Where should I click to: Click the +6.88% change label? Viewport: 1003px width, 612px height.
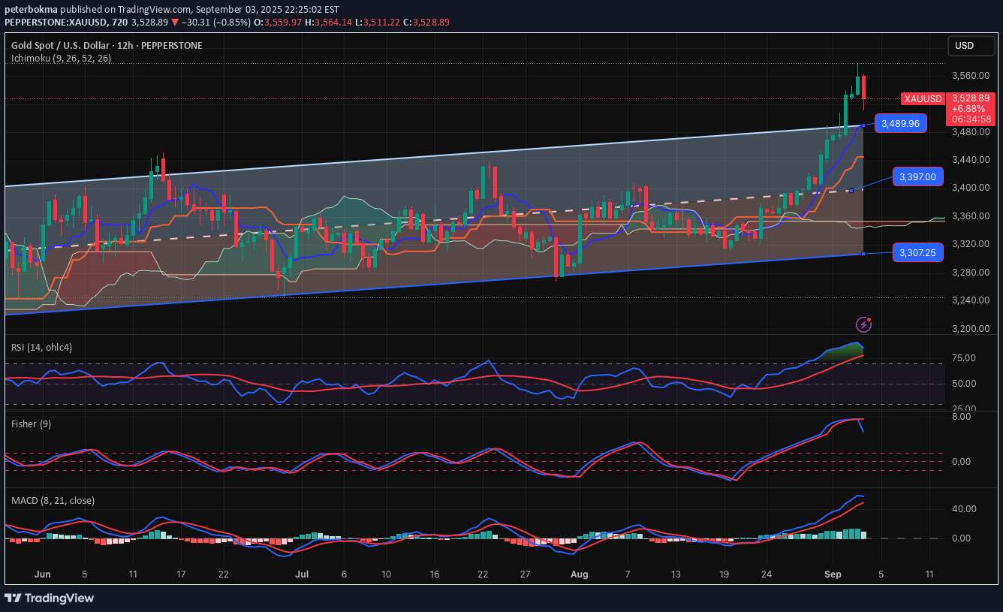click(969, 109)
